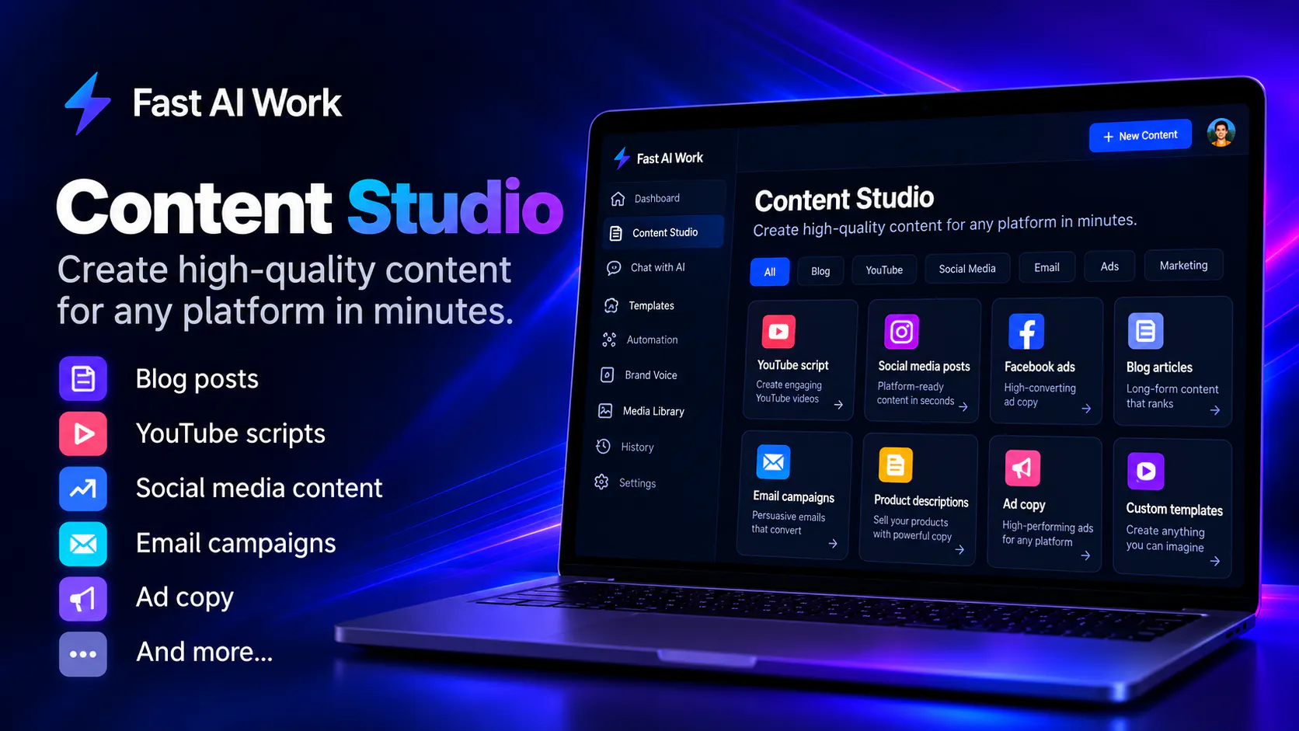The height and width of the screenshot is (731, 1299).
Task: Click the Ad copy megaphone icon in laptop
Action: tap(1022, 468)
